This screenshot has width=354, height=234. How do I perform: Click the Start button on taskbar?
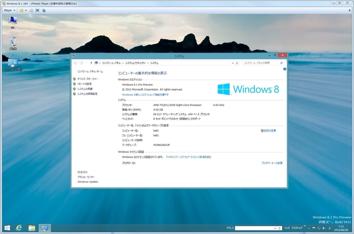7,228
